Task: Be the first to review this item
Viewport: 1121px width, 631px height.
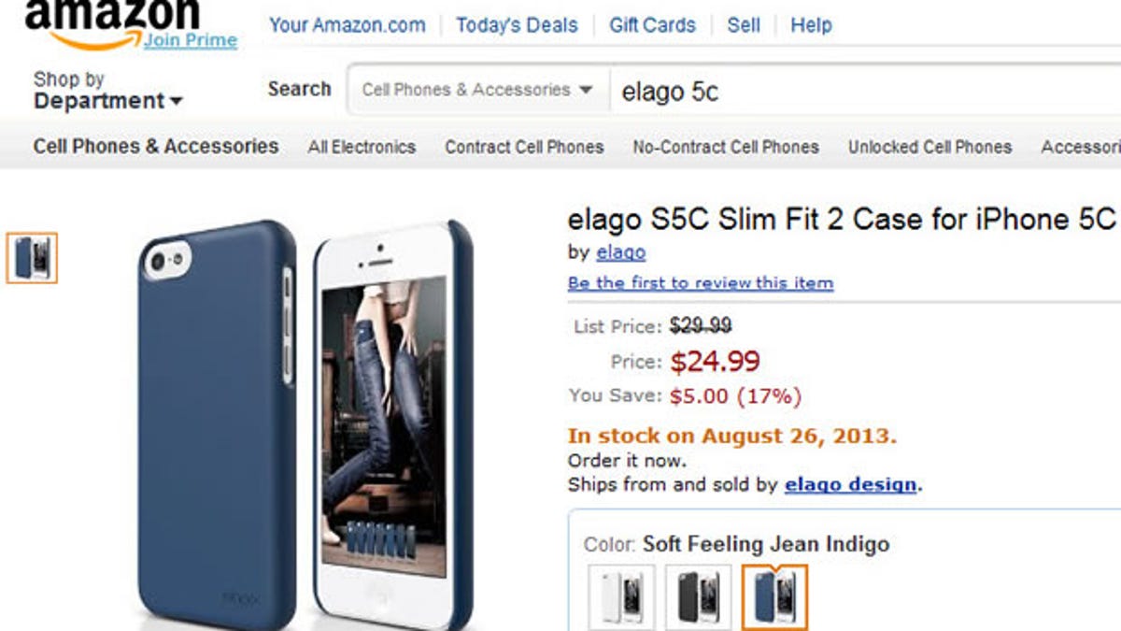Action: [x=701, y=282]
